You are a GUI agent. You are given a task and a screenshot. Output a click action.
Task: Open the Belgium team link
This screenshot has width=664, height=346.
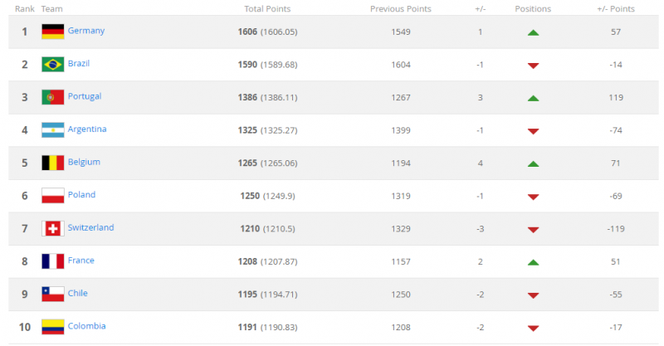84,162
